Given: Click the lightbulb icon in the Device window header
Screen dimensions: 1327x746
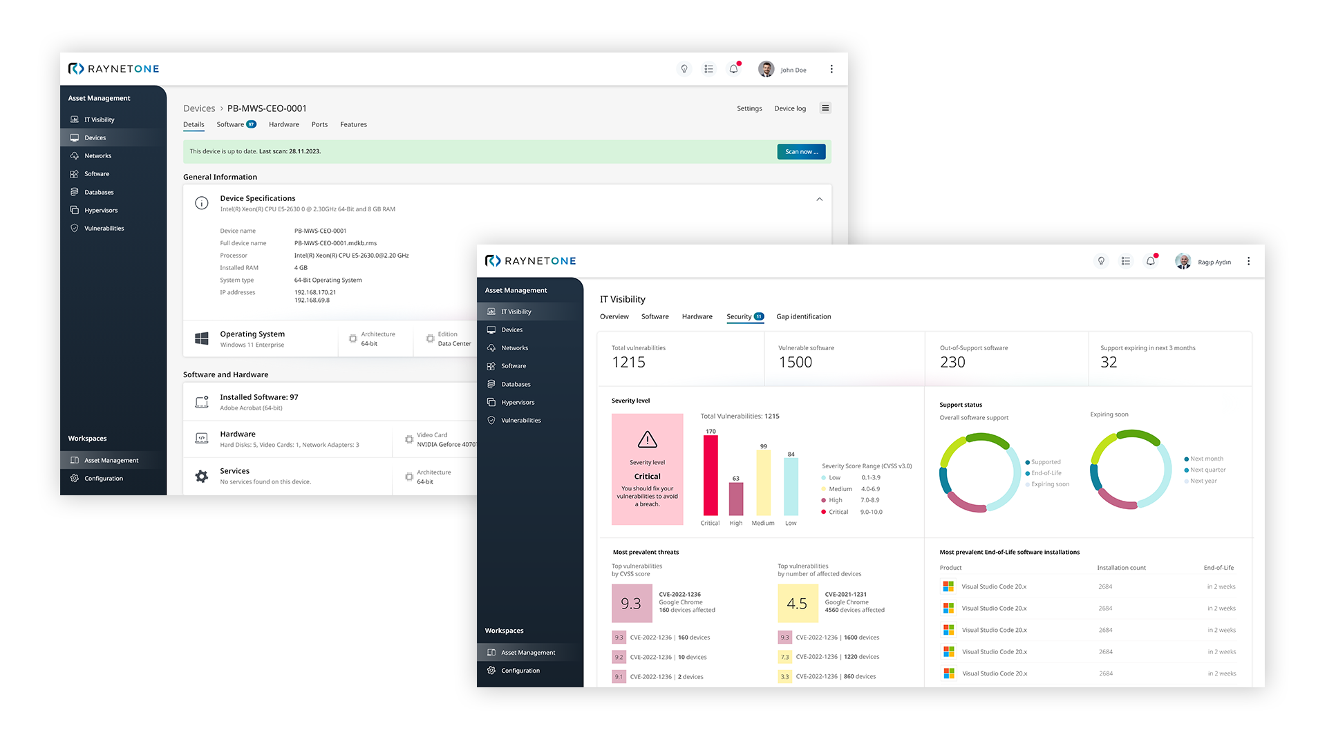Looking at the screenshot, I should click(x=684, y=69).
